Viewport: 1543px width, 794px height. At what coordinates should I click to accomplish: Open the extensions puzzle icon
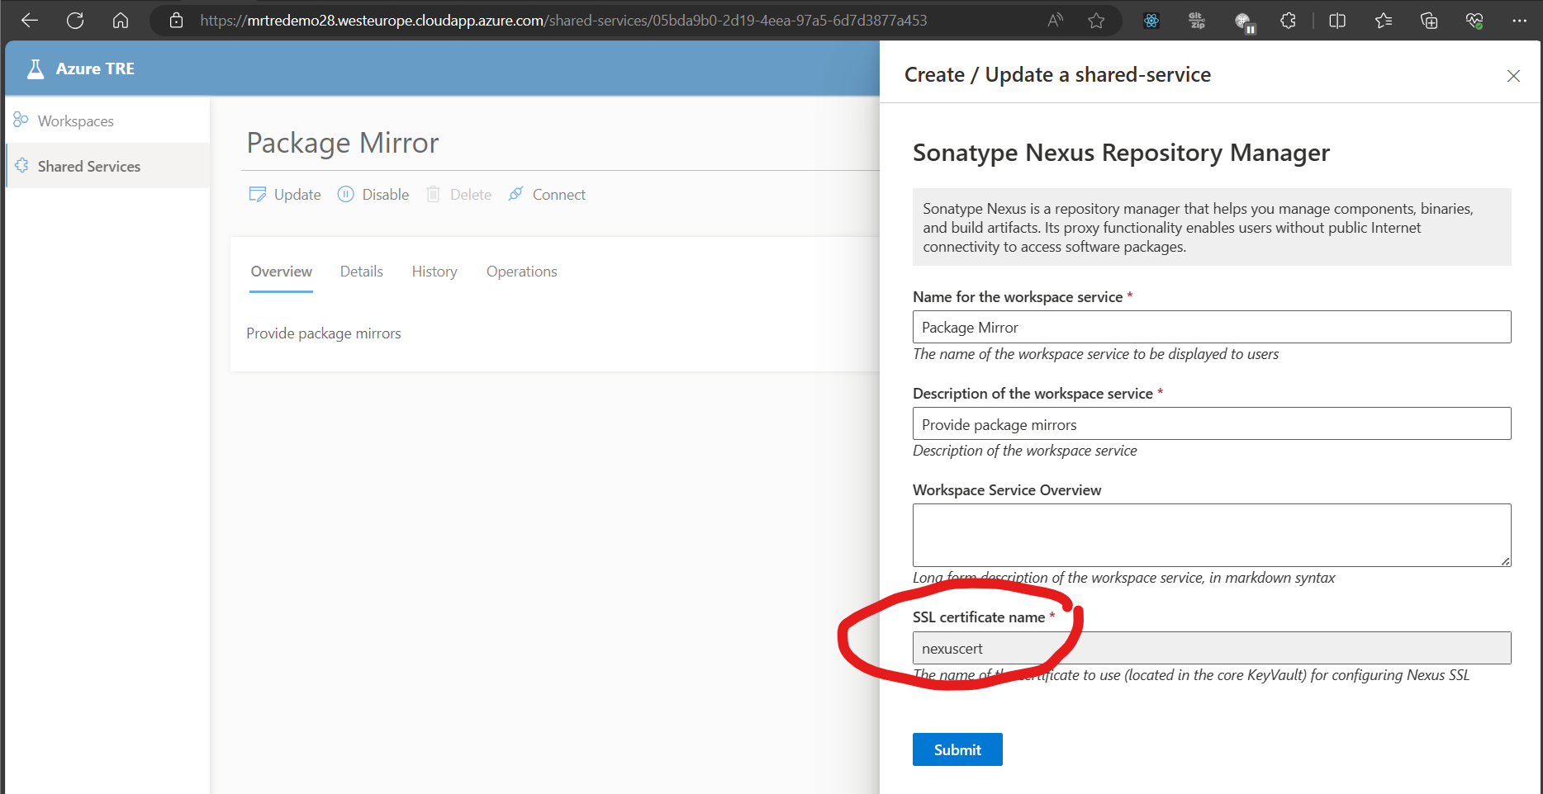click(x=1288, y=21)
